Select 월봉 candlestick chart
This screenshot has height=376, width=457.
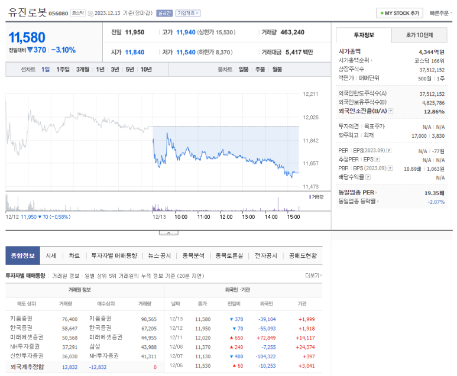tap(277, 69)
